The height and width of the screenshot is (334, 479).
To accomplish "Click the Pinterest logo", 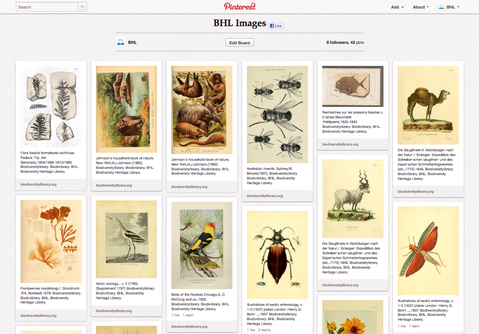I will [x=240, y=6].
